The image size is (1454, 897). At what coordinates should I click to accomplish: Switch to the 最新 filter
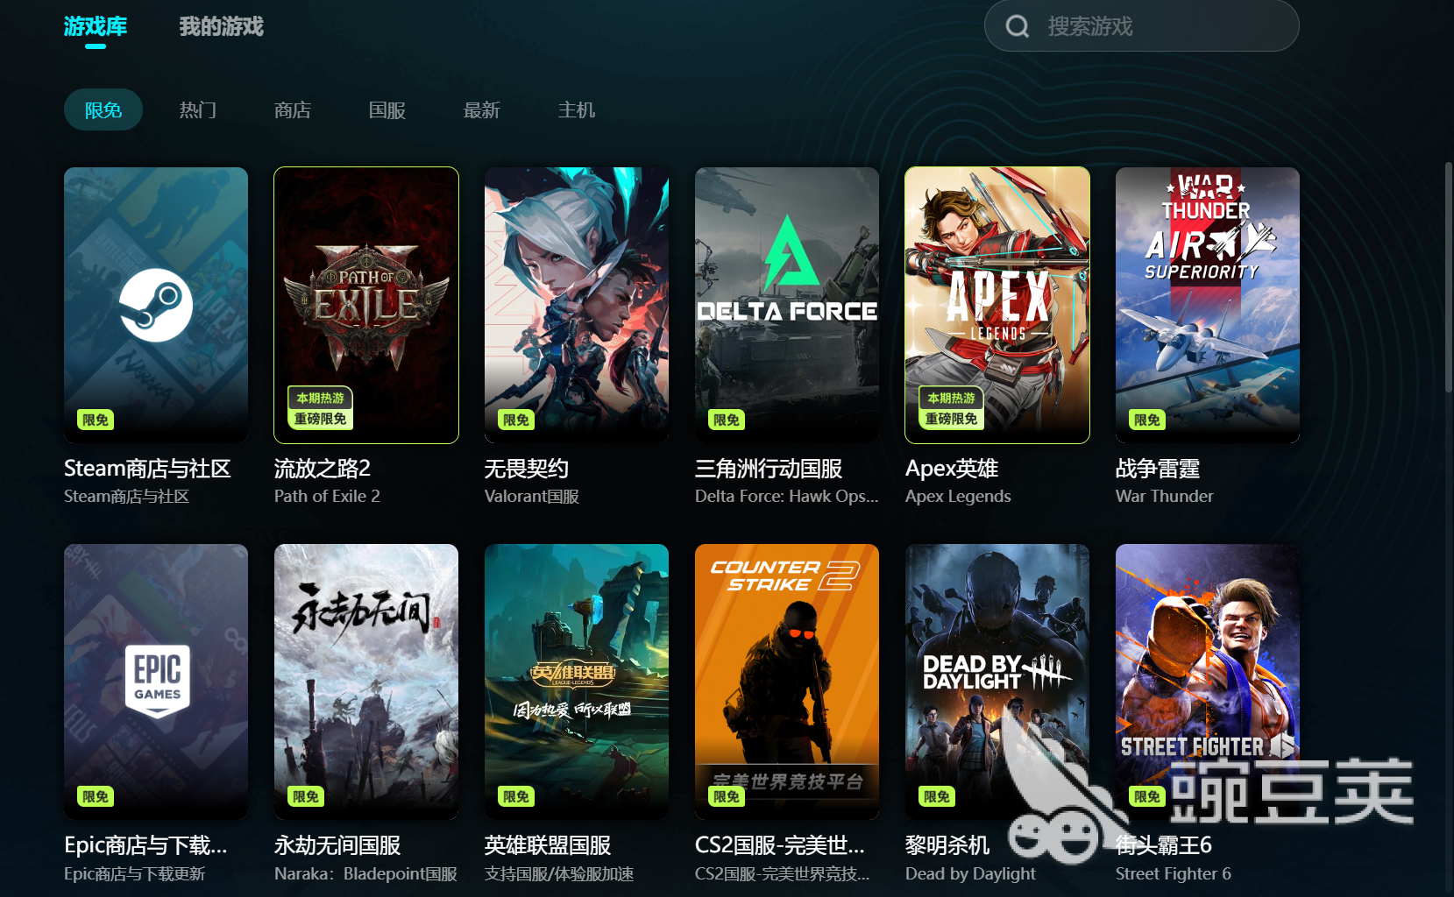pos(482,109)
